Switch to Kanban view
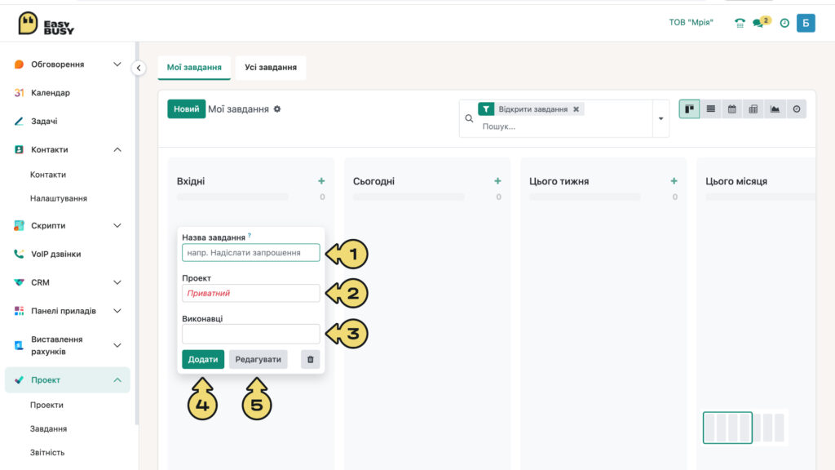This screenshot has width=835, height=470. click(689, 109)
